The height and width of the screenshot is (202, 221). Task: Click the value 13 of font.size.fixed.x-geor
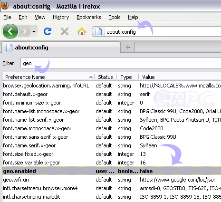(143, 154)
